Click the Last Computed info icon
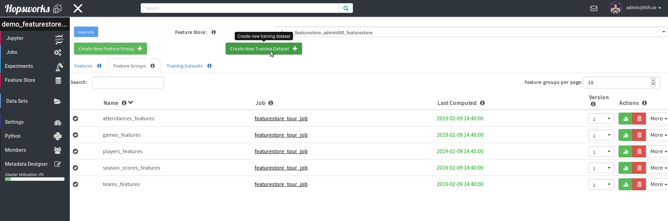The image size is (668, 221). point(482,103)
